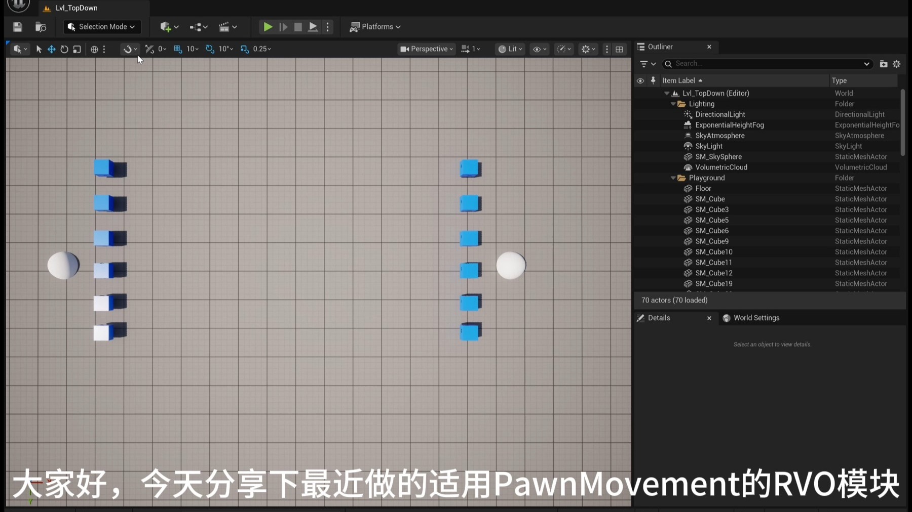This screenshot has width=912, height=512.
Task: Open the World Settings tab
Action: coord(751,318)
